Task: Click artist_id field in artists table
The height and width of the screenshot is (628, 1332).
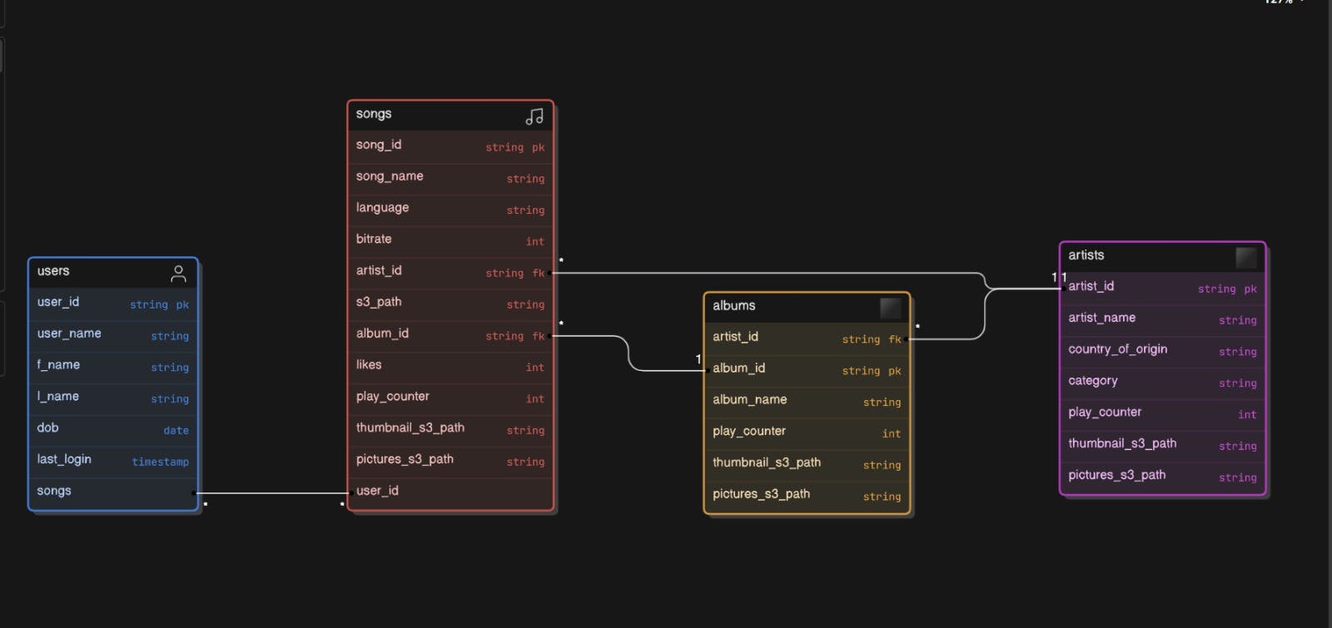Action: tap(1163, 289)
